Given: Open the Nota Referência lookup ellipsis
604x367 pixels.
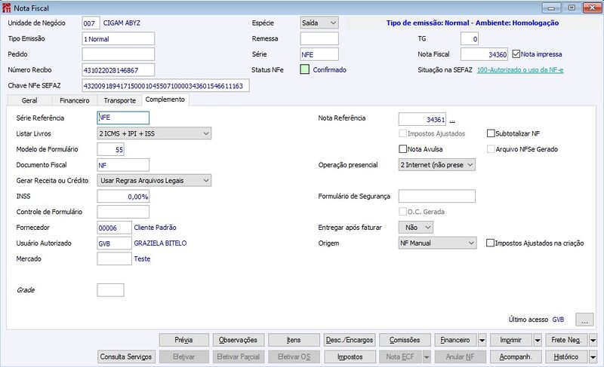Looking at the screenshot, I should [x=452, y=120].
